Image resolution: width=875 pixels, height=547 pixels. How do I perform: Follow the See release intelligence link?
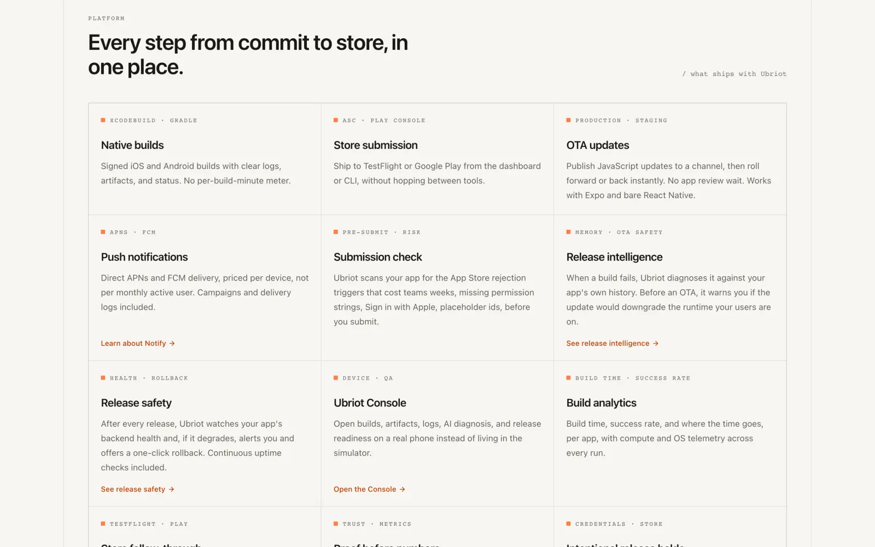pos(612,344)
